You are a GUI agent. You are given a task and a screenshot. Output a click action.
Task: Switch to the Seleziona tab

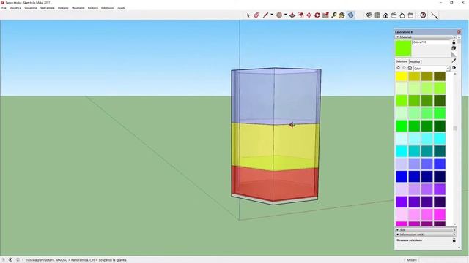pos(402,61)
